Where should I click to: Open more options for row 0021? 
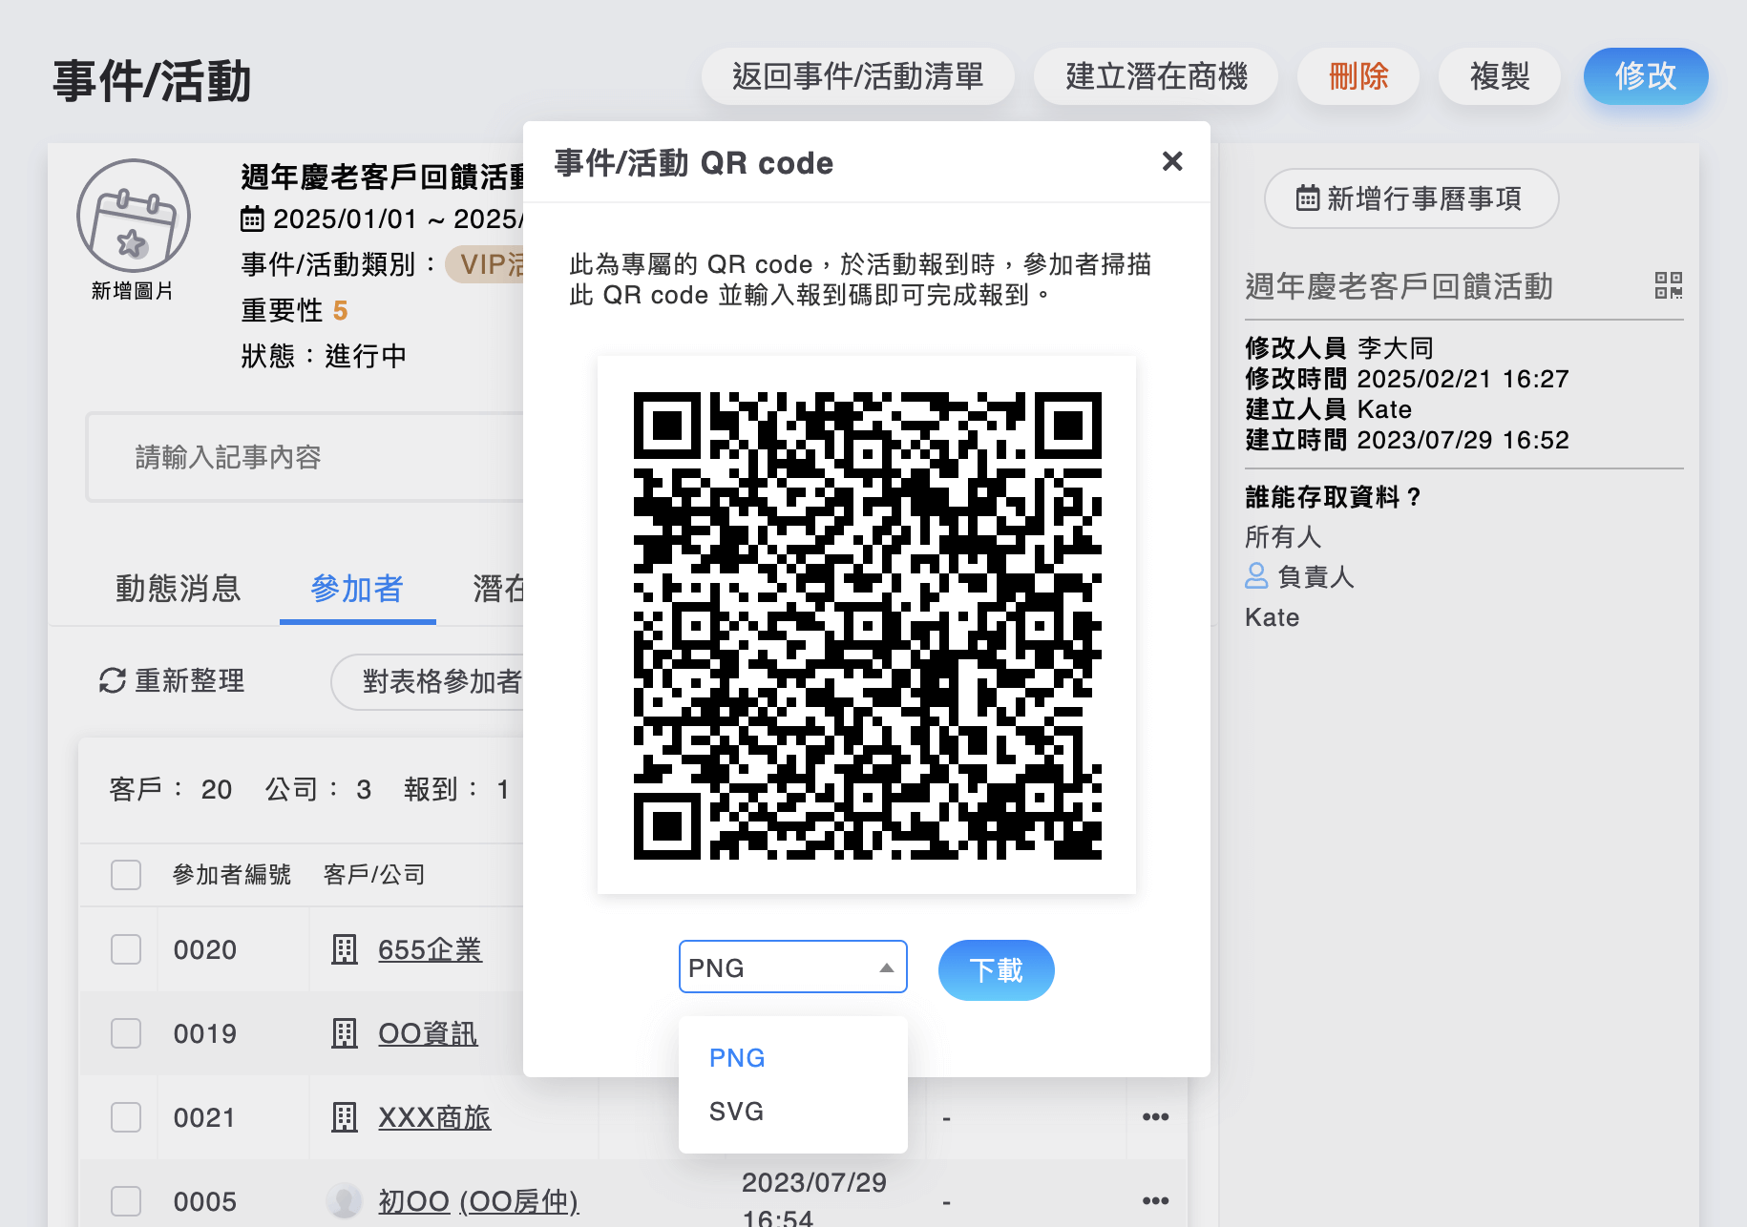[1155, 1116]
